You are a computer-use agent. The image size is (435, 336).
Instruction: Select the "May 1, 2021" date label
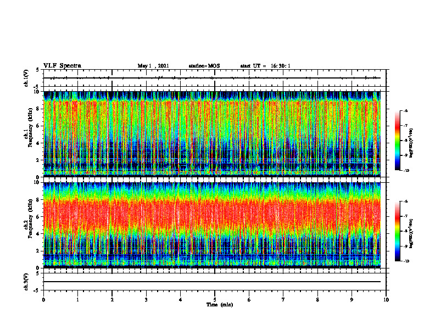tap(153, 66)
